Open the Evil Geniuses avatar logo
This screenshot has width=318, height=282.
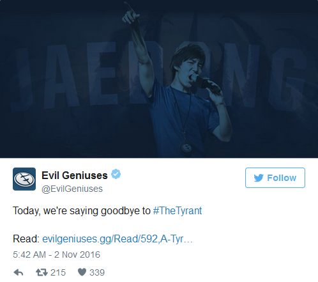[x=24, y=179]
